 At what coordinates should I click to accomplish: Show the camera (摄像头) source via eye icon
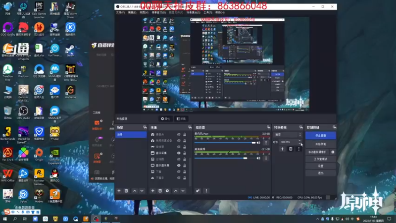(x=179, y=134)
